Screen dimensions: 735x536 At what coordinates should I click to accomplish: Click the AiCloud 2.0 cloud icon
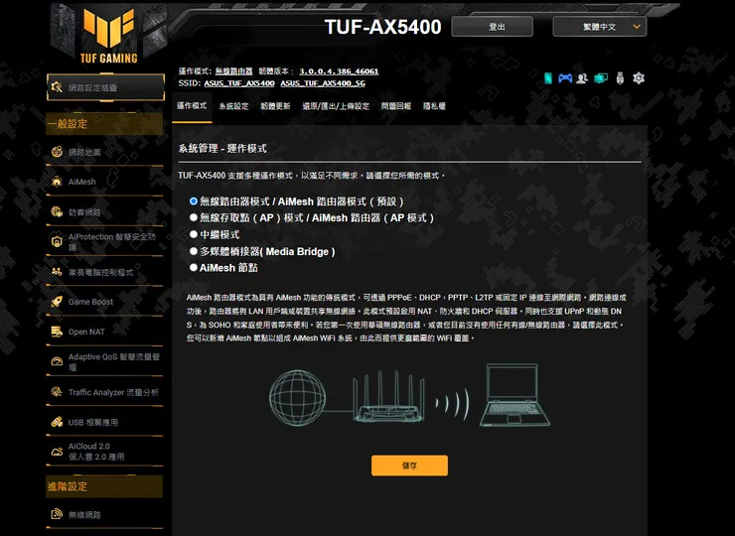(57, 452)
